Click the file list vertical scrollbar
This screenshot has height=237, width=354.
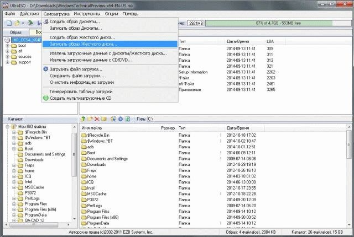[349, 175]
